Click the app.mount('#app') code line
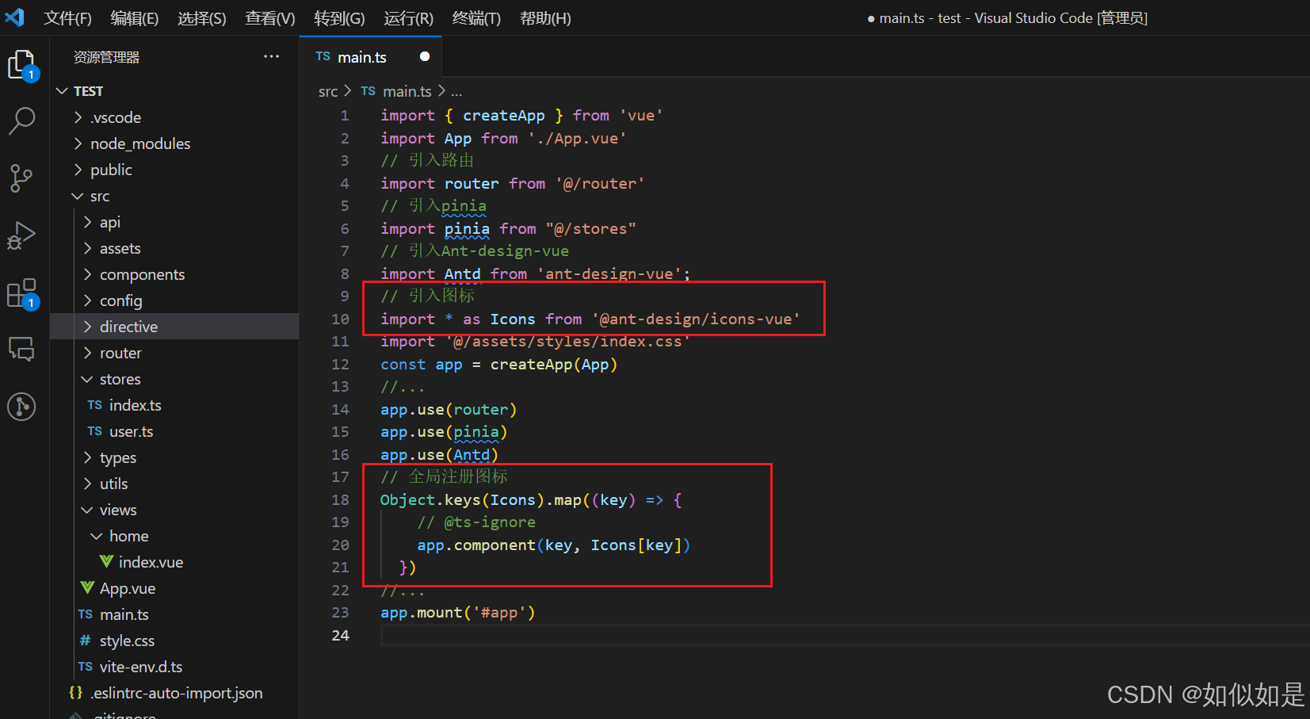Image resolution: width=1310 pixels, height=719 pixels. point(458,613)
